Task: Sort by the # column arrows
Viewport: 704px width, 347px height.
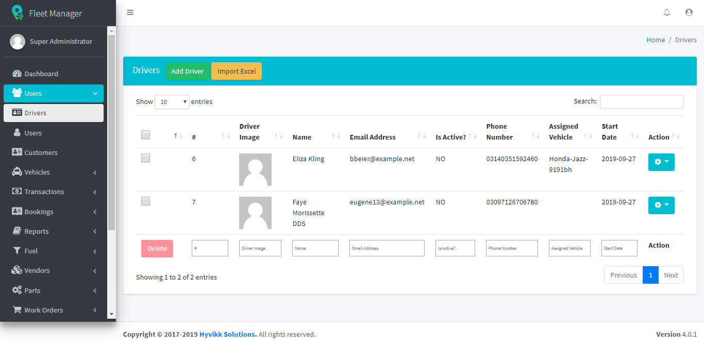Action: pyautogui.click(x=225, y=135)
